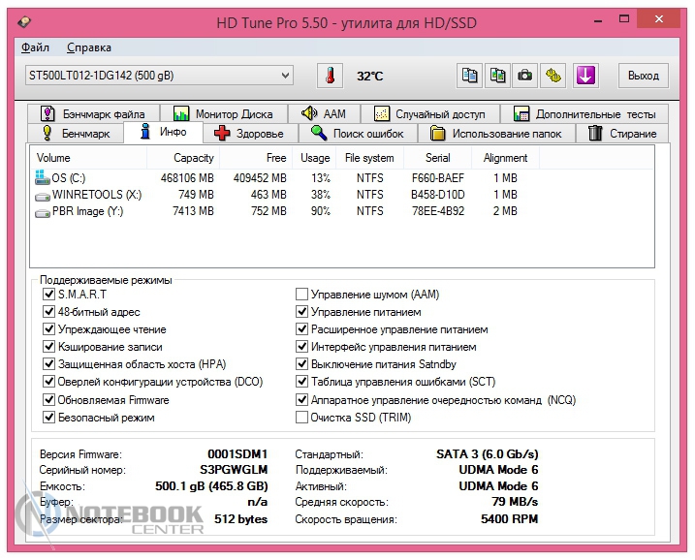
Task: Open the AAM tab
Action: pyautogui.click(x=324, y=114)
